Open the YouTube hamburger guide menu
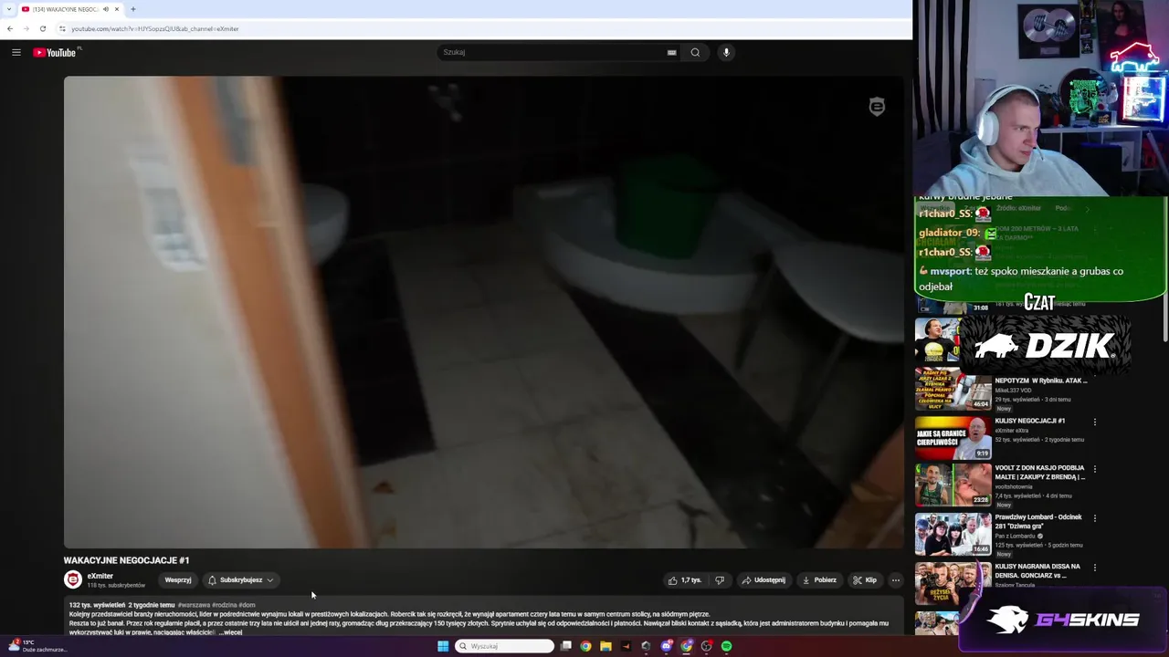Viewport: 1169px width, 657px height. [16, 52]
